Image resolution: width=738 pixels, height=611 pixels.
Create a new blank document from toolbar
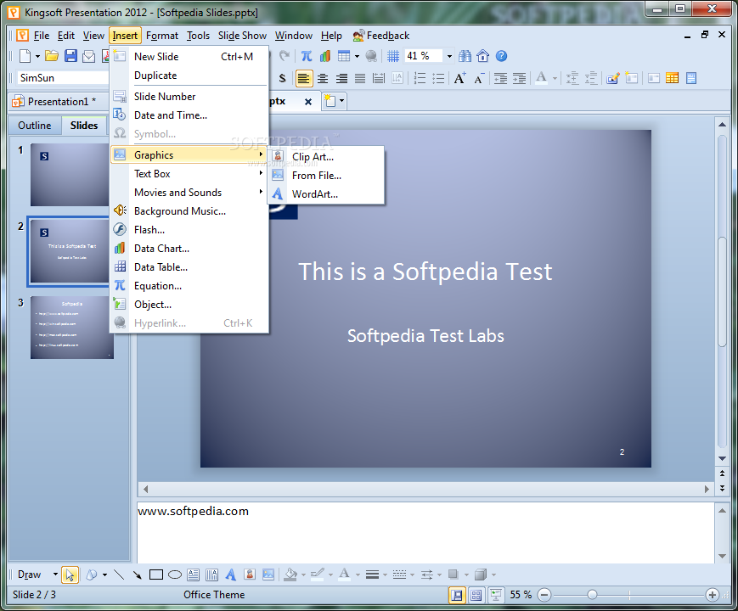point(25,56)
